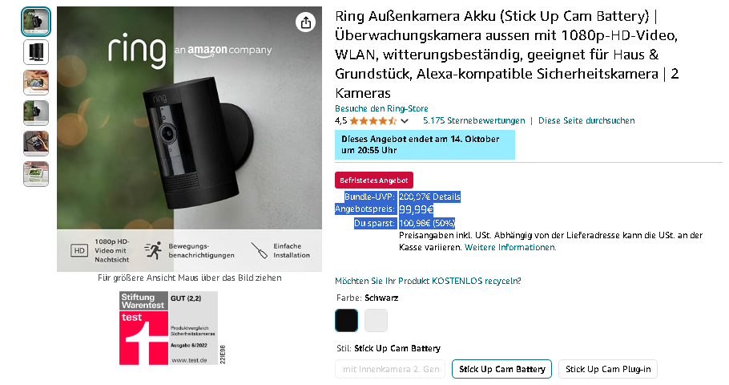Open Bundle-UVP Details link
This screenshot has width=729, height=385.
pos(446,197)
